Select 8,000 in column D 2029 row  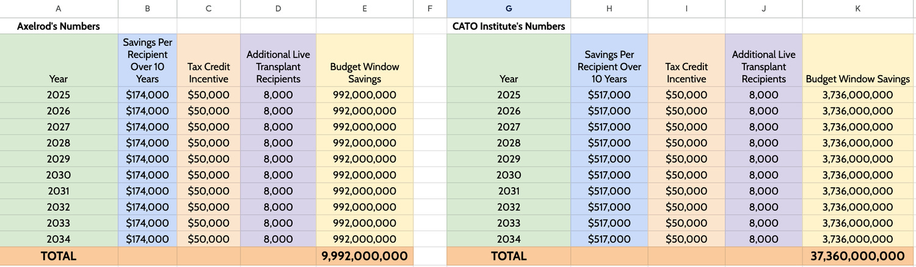point(278,159)
